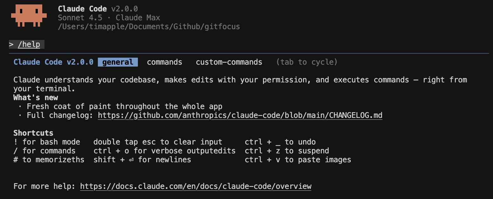
Task: Click the tab to cycle hint
Action: coord(307,62)
